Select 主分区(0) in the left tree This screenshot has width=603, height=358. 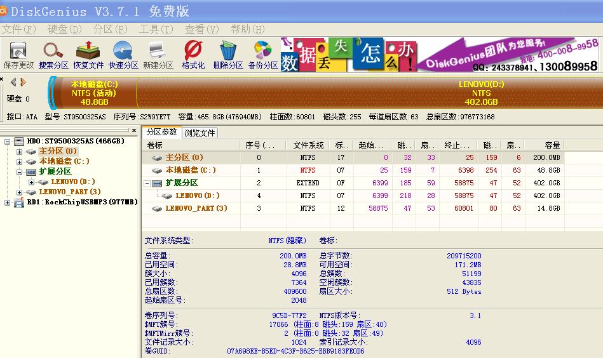coord(58,151)
